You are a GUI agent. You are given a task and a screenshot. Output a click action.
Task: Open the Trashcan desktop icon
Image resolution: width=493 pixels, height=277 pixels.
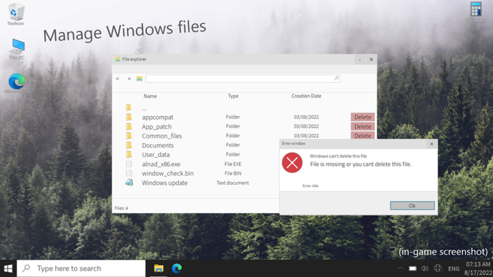pyautogui.click(x=15, y=14)
